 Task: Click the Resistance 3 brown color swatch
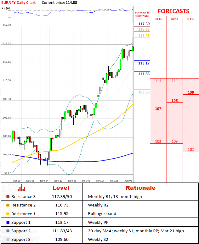point(8,196)
